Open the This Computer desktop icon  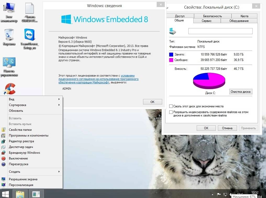(x=9, y=12)
